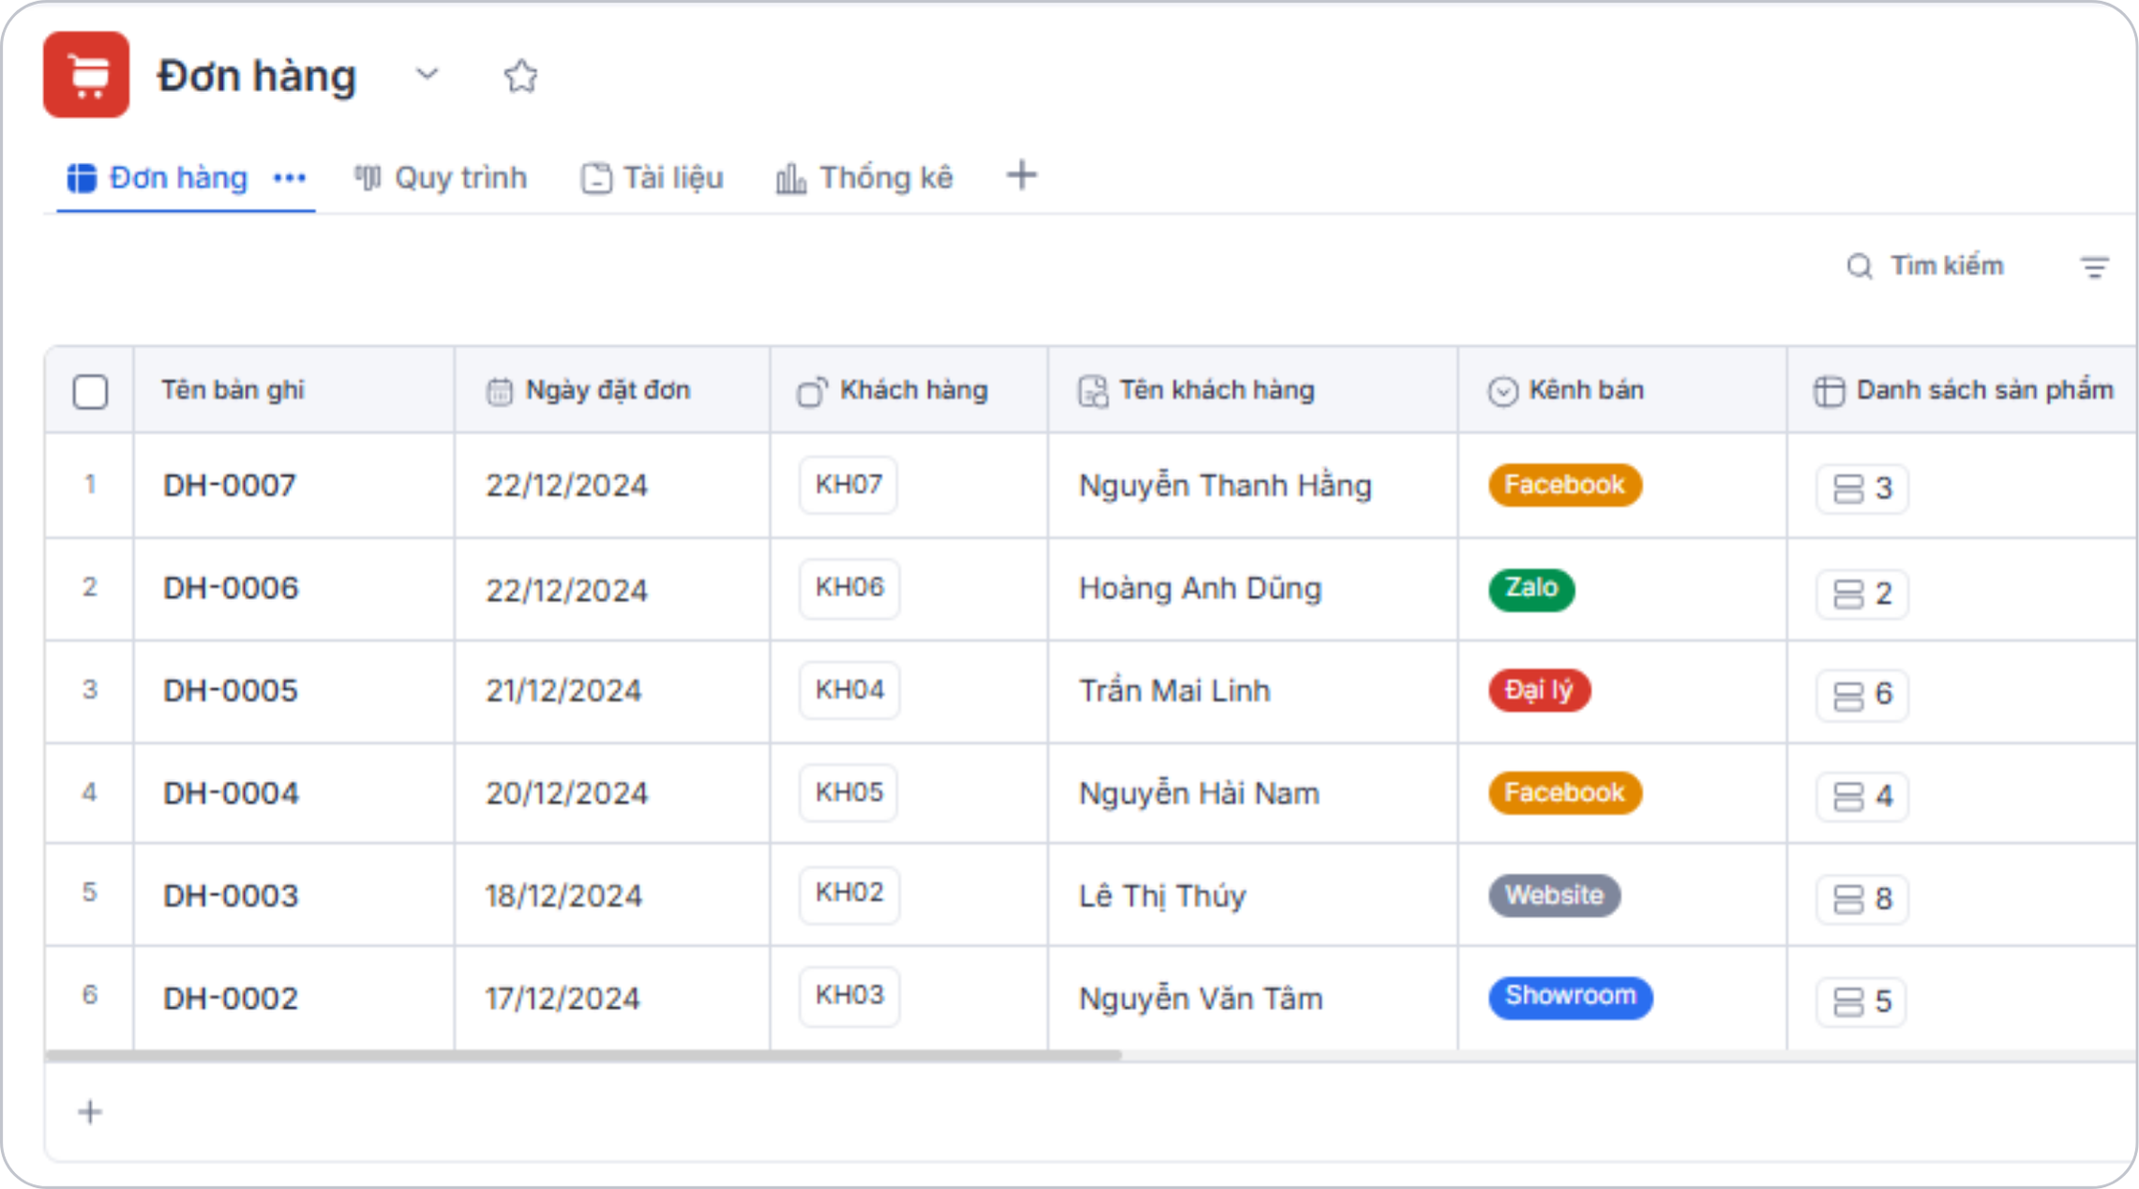This screenshot has height=1189, width=2139.
Task: Switch to the Quy trình tab
Action: (x=441, y=177)
